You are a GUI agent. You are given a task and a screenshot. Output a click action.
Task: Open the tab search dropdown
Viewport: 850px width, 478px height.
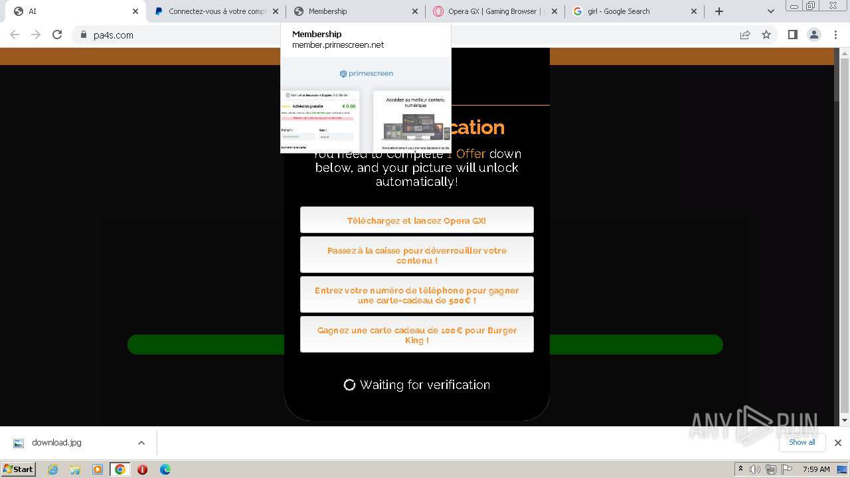click(770, 11)
